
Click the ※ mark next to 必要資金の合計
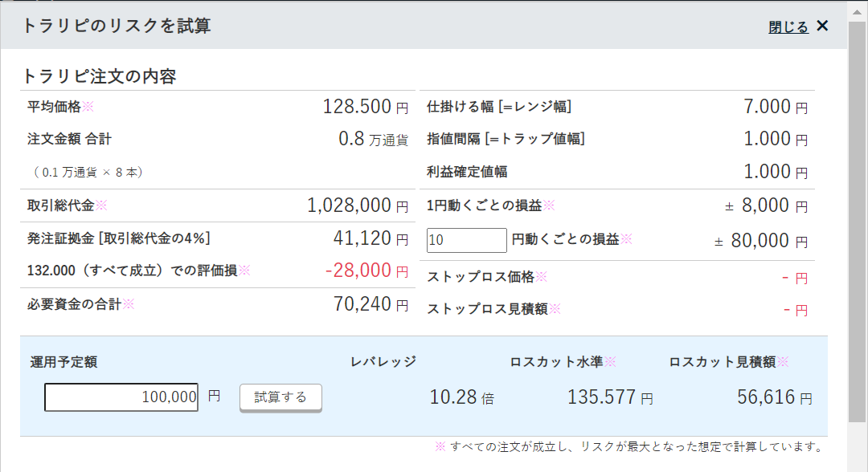pyautogui.click(x=129, y=304)
